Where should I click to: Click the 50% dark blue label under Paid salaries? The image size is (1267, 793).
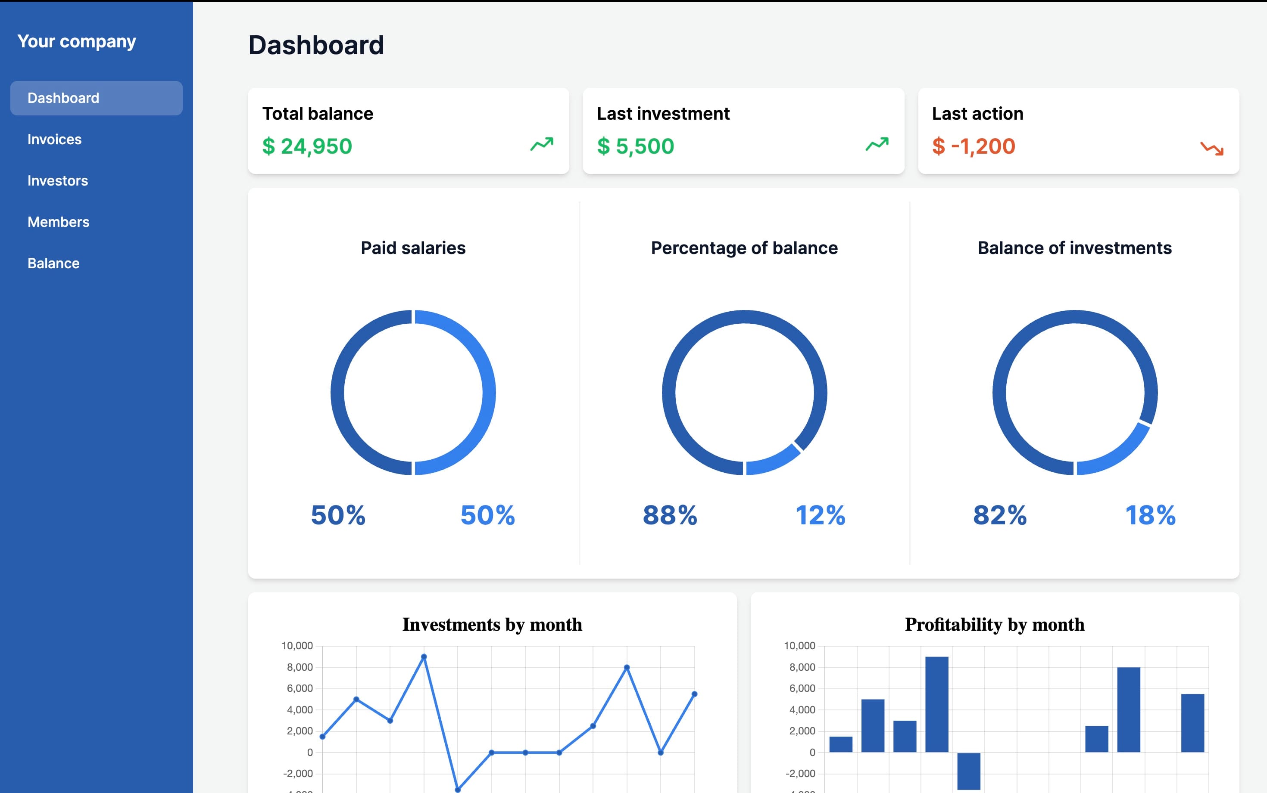click(x=339, y=516)
